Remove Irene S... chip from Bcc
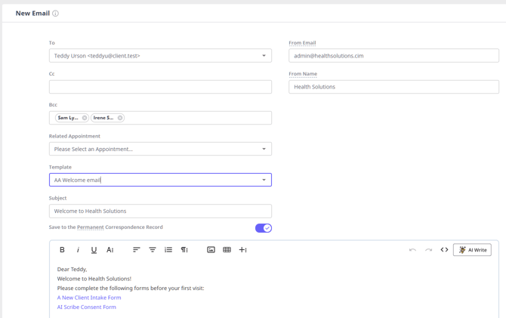This screenshot has height=318, width=506. (x=120, y=118)
